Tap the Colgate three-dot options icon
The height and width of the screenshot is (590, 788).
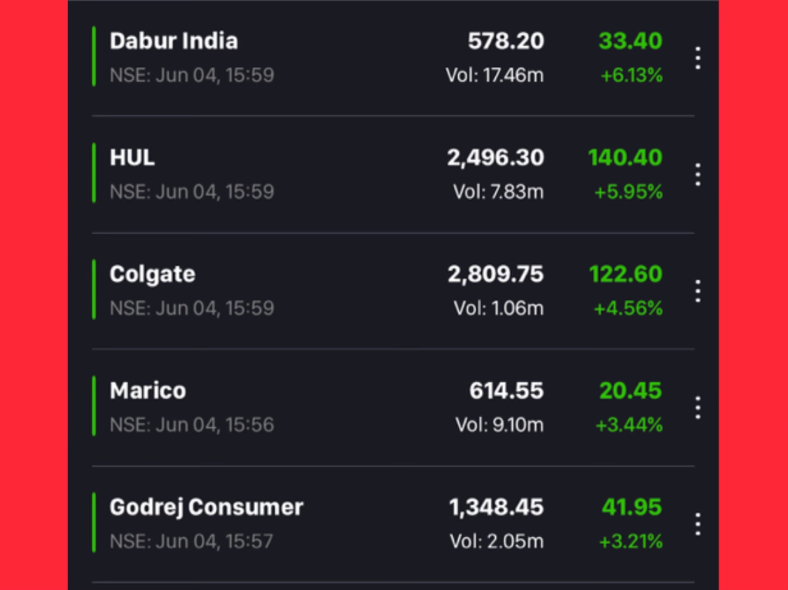pyautogui.click(x=697, y=292)
